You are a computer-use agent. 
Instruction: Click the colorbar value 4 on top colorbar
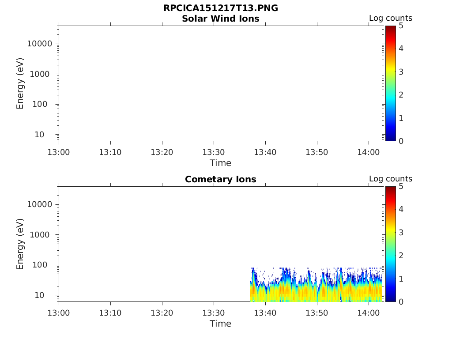coord(401,49)
